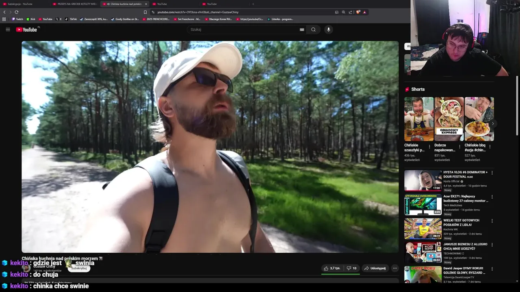Open Chińskie bbq #azja short thumbnail
Viewport: 520px width, 292px height.
[479, 119]
